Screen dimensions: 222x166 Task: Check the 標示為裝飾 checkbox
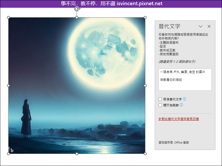tap(160, 105)
